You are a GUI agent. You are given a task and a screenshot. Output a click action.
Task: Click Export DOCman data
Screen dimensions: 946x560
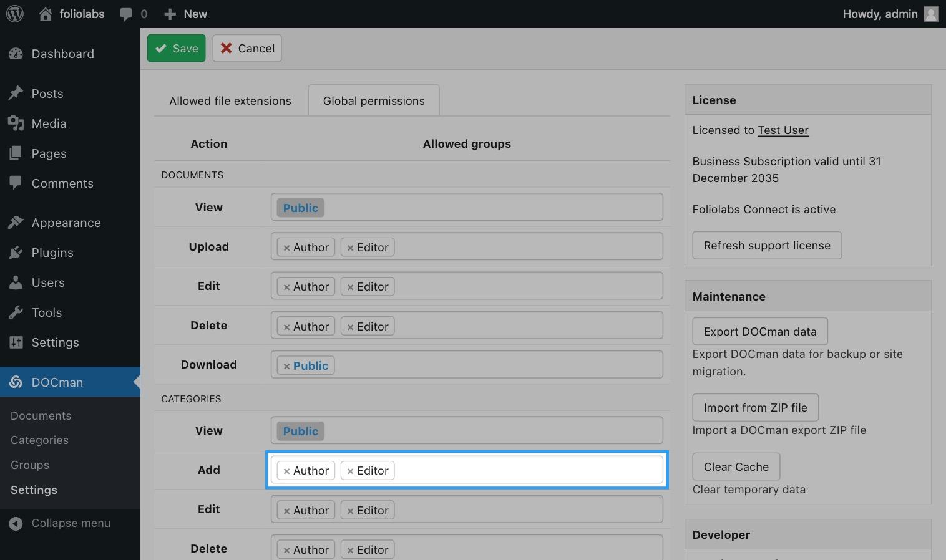click(x=760, y=331)
